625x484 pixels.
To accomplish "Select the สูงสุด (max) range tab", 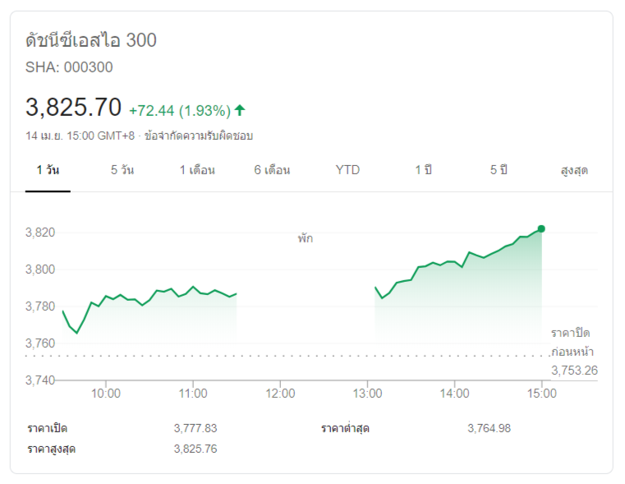I will click(x=574, y=170).
